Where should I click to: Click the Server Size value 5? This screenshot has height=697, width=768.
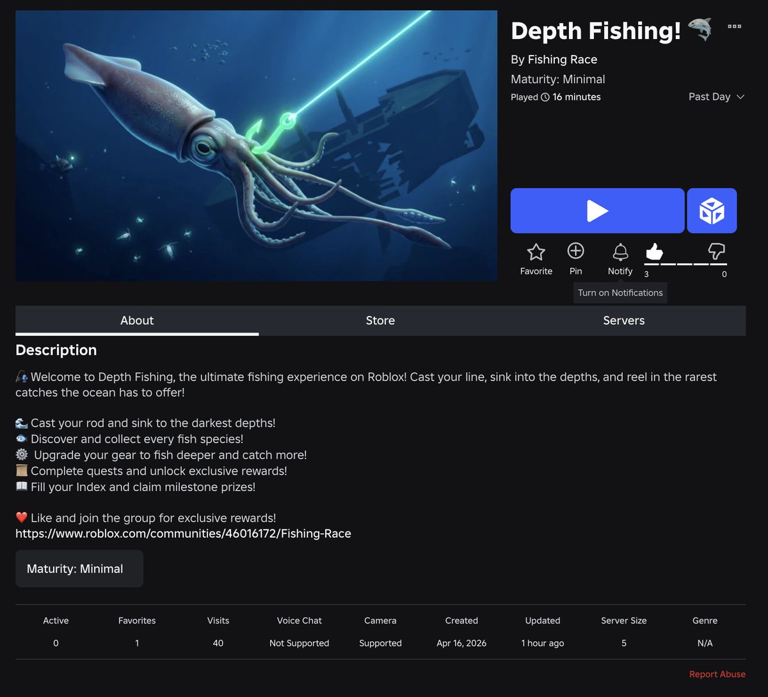pyautogui.click(x=624, y=643)
